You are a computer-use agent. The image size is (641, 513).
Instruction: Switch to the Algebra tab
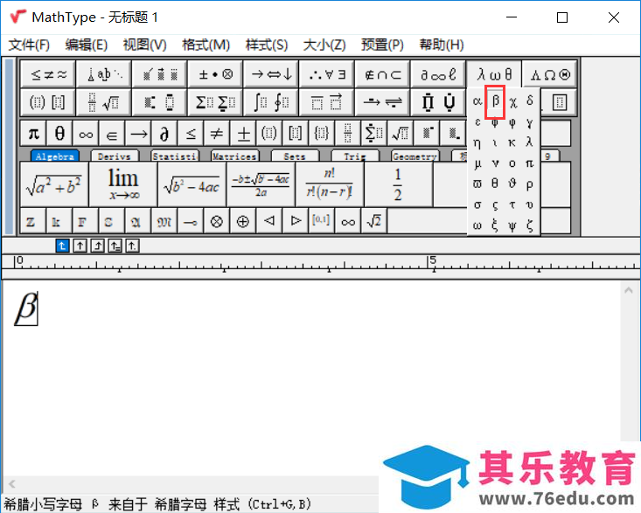tap(55, 156)
